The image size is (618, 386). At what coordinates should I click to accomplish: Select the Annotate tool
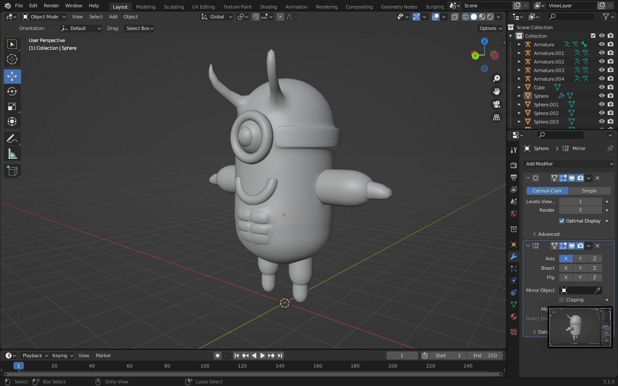coord(12,139)
